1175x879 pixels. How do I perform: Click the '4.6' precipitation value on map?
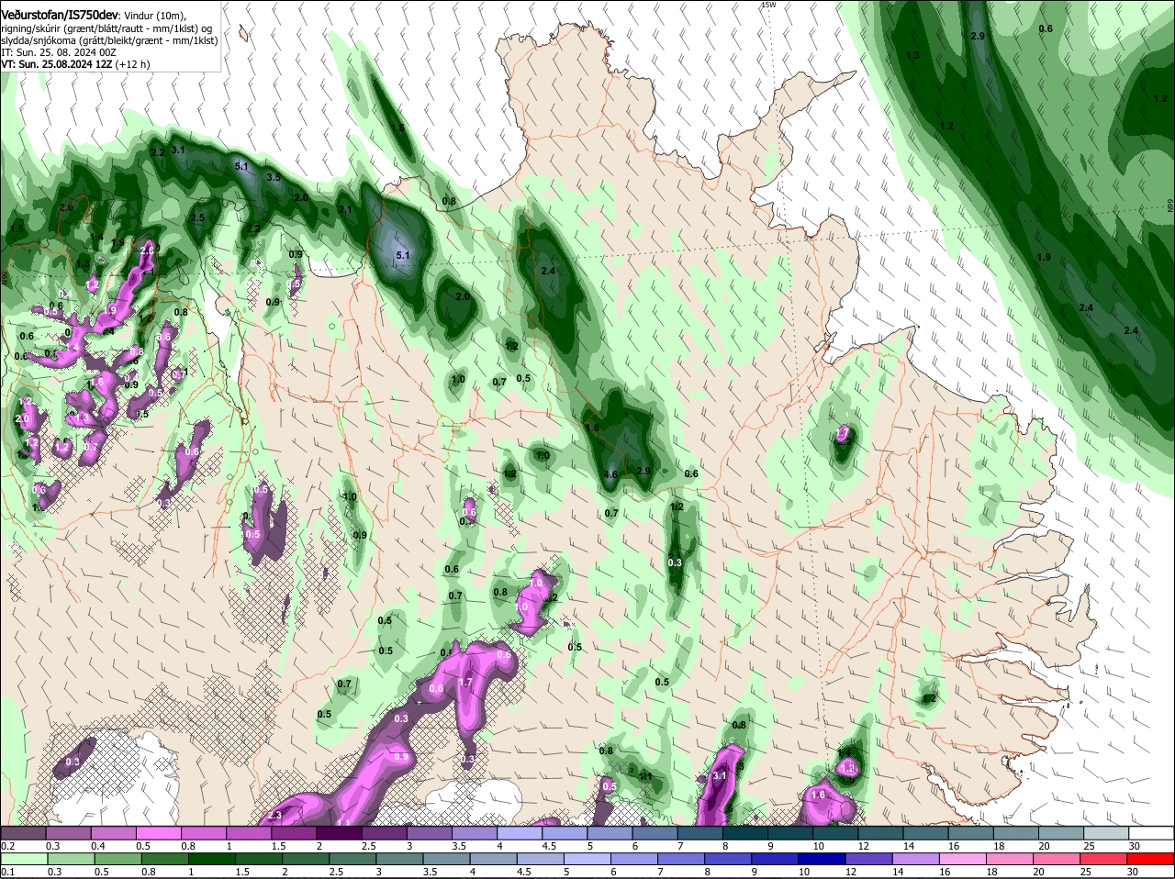610,474
